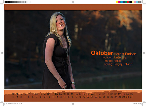The width and height of the screenshot is (146, 106).
Task: Click day 18 under Fr
Action: pos(80,97)
